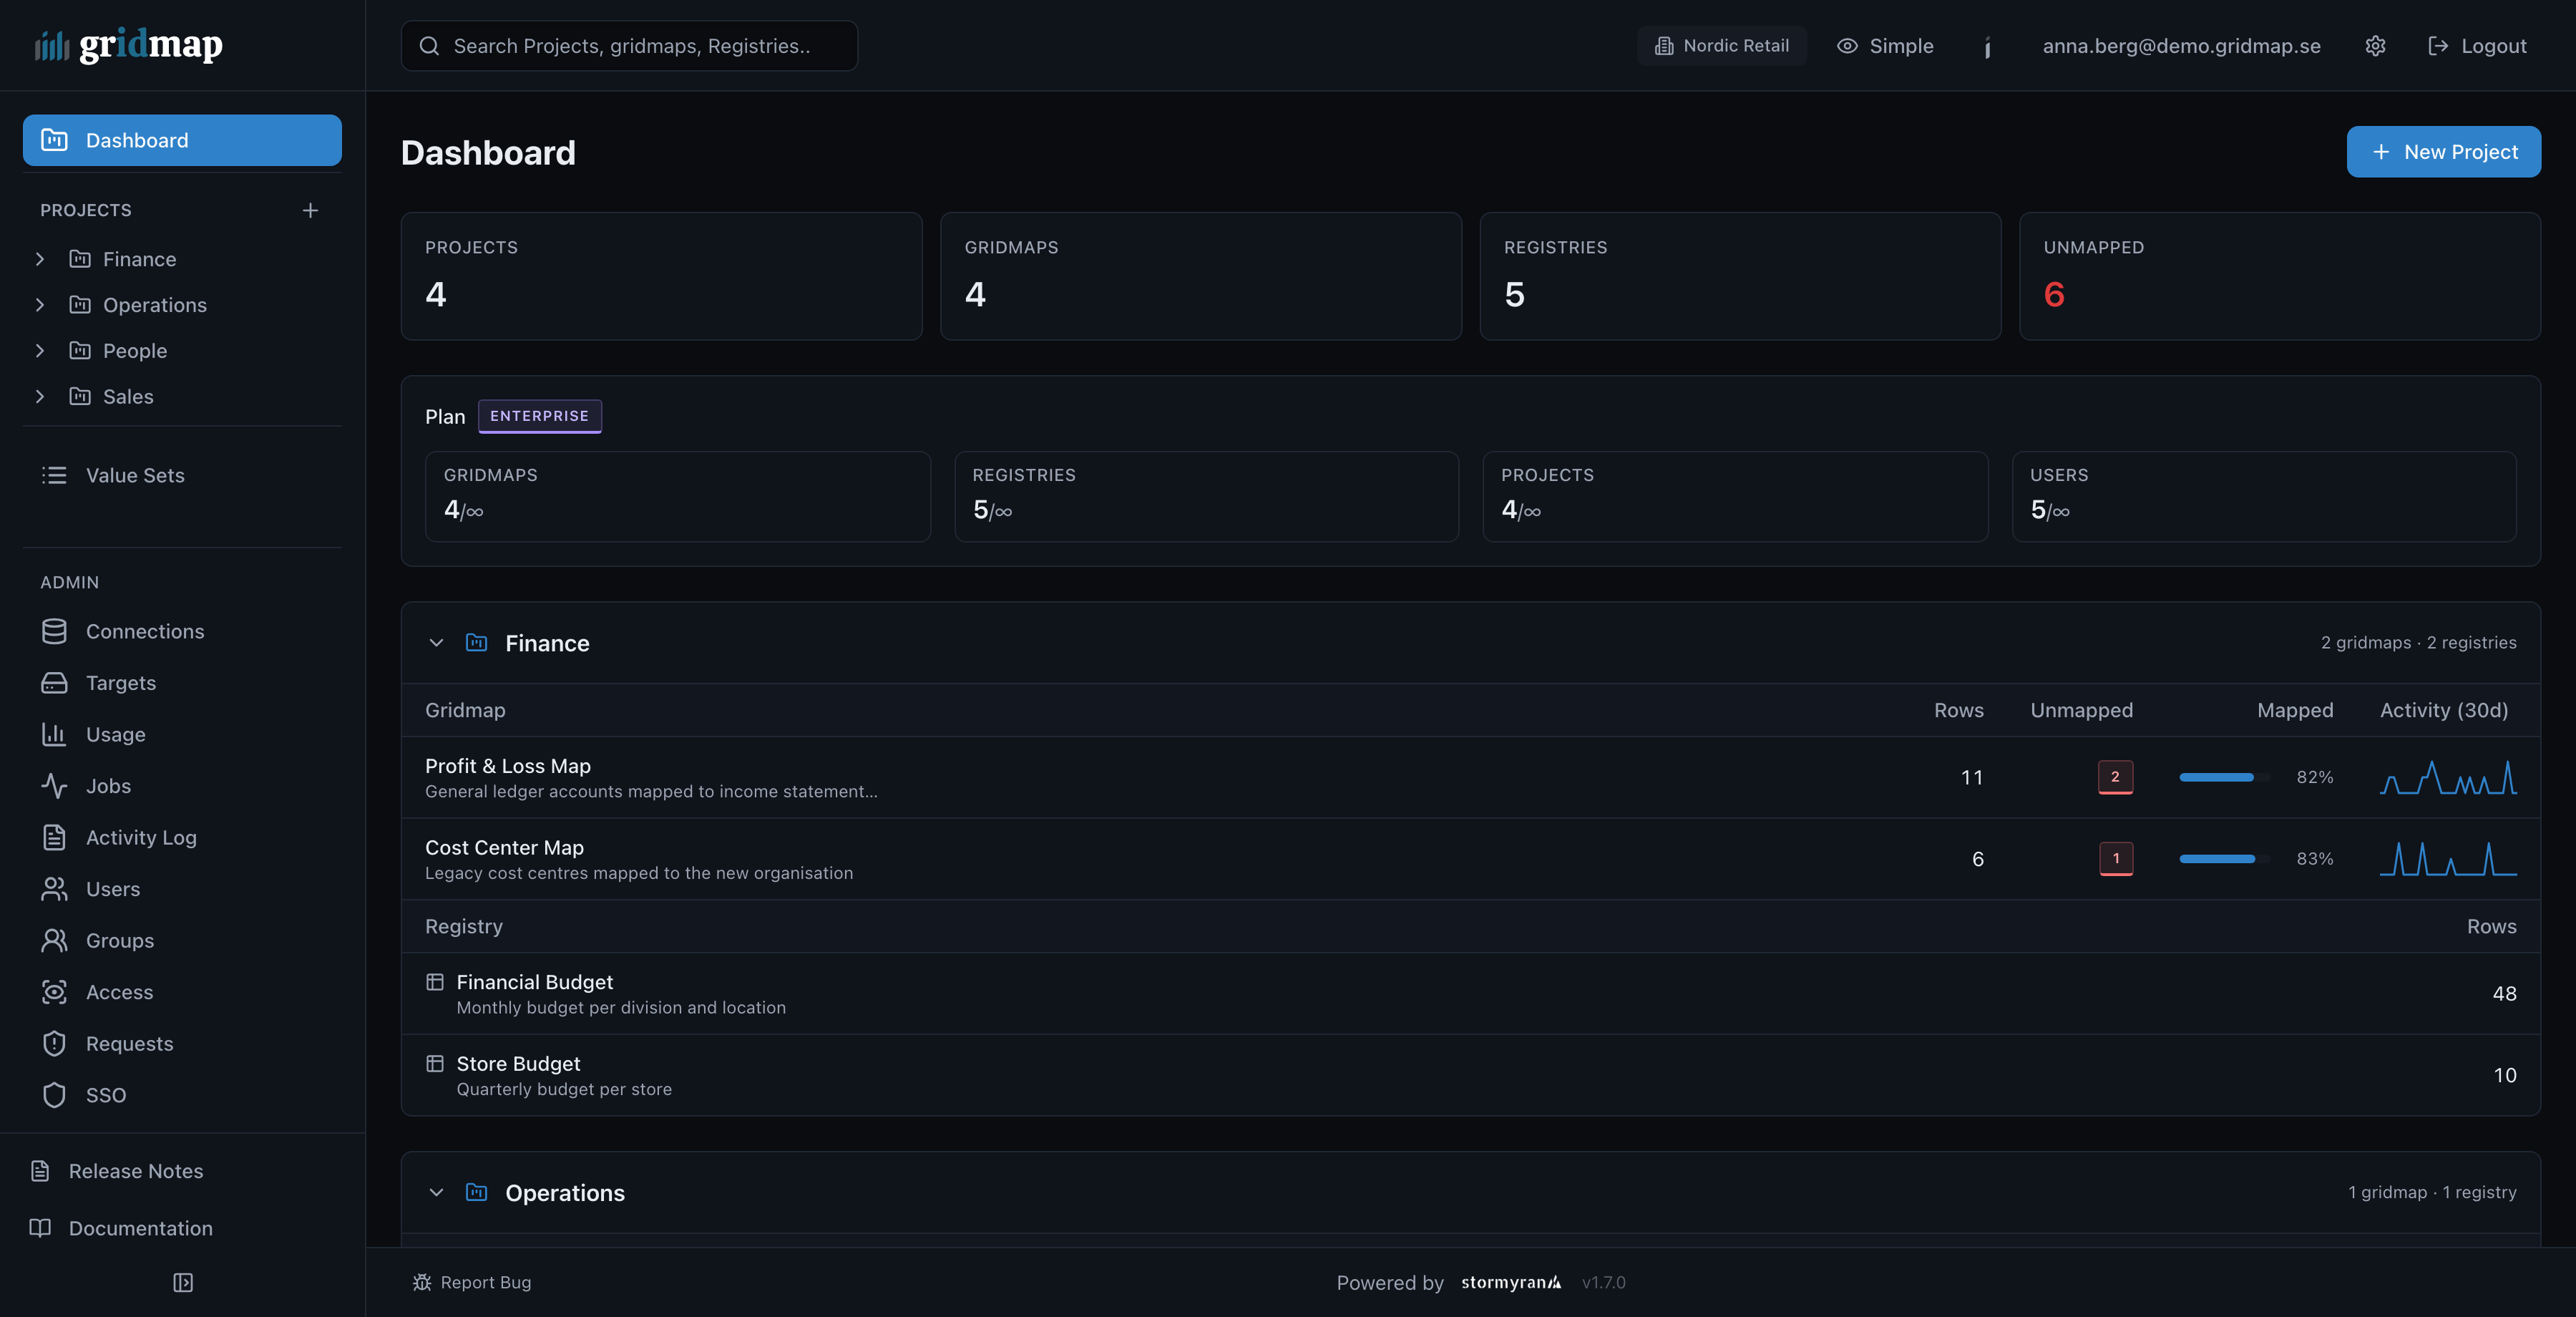
Task: Click the Groups icon in sidebar
Action: (54, 940)
